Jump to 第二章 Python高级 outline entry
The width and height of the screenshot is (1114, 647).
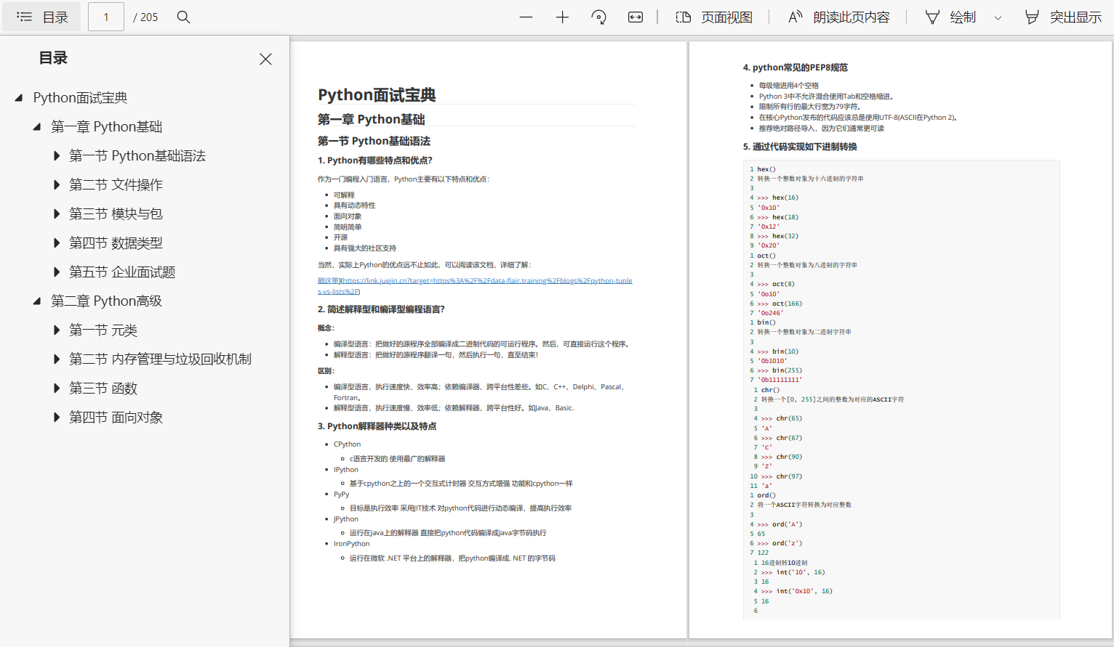pos(106,301)
